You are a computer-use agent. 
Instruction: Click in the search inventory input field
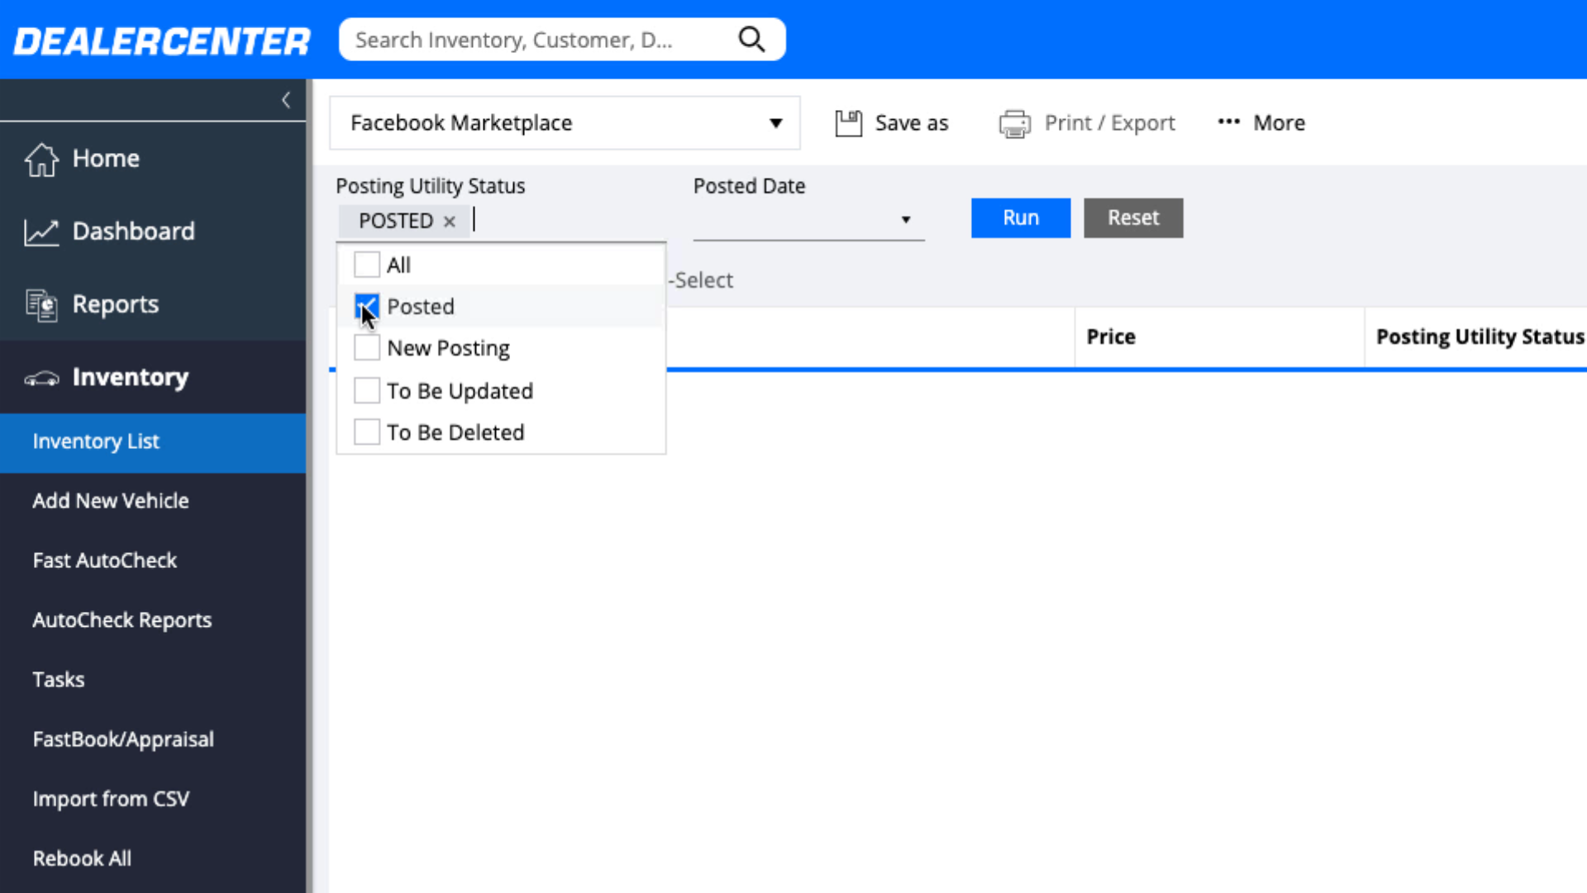click(537, 40)
